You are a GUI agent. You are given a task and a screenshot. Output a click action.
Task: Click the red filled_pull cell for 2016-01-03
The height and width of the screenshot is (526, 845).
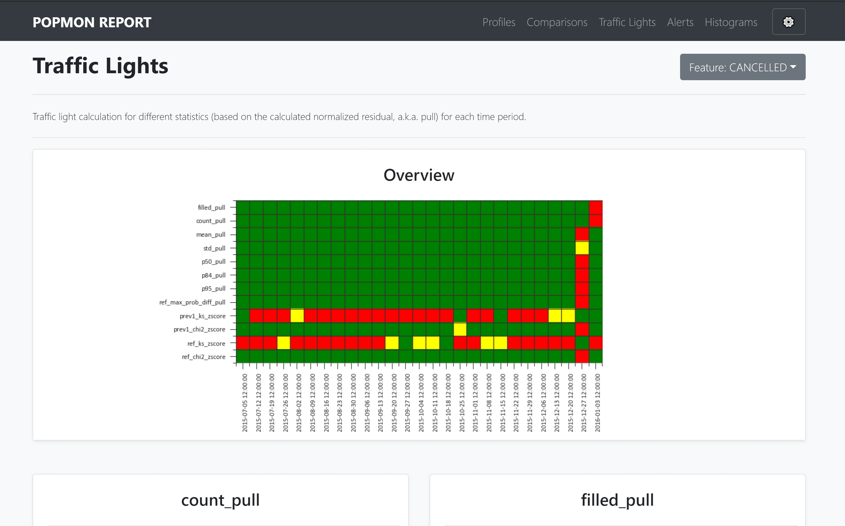[595, 207]
